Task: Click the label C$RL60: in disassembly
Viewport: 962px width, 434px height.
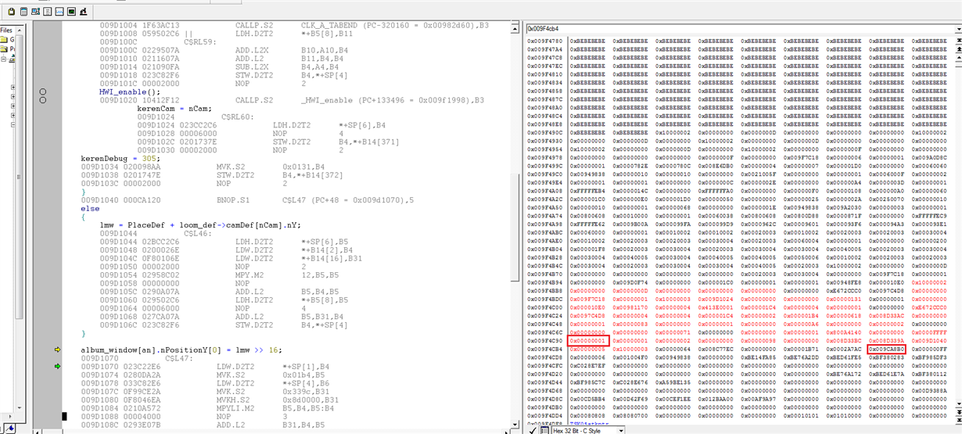Action: [239, 117]
